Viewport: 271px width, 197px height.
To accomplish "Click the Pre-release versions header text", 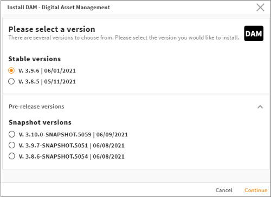I will (36, 107).
